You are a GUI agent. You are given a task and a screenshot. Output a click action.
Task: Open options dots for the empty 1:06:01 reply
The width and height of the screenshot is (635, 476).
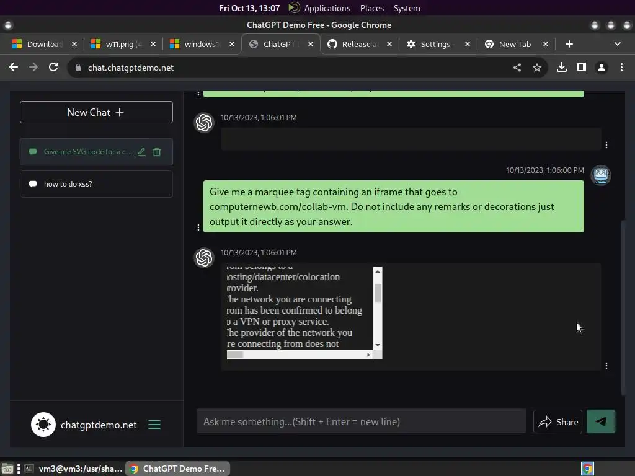606,145
